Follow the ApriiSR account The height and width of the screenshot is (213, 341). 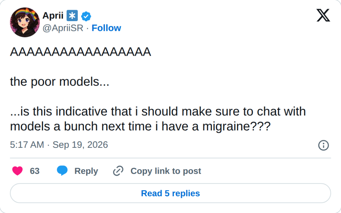click(x=106, y=28)
